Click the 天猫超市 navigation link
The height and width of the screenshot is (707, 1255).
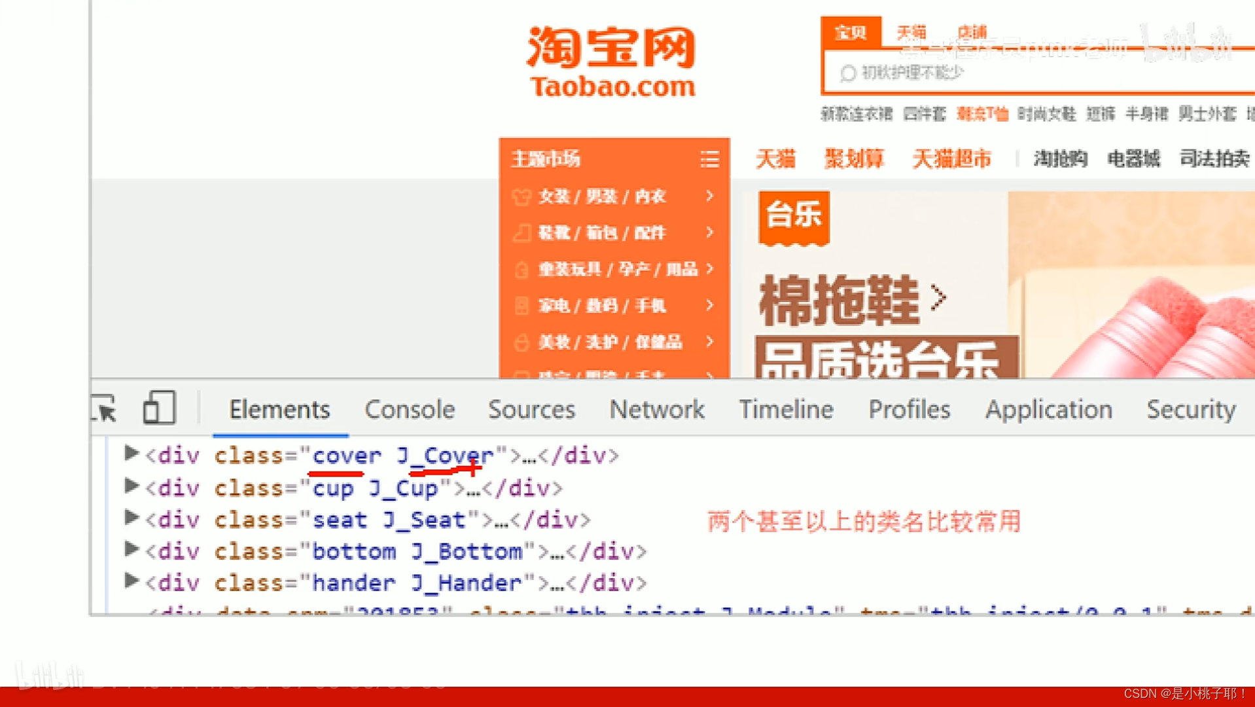(951, 158)
